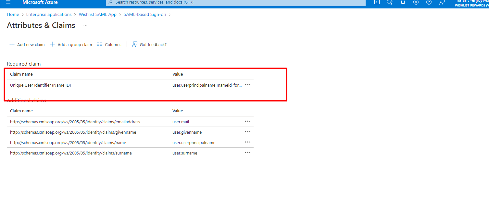
Task: Open the account menu for WISHLIST REWARDS
Action: coord(472,3)
